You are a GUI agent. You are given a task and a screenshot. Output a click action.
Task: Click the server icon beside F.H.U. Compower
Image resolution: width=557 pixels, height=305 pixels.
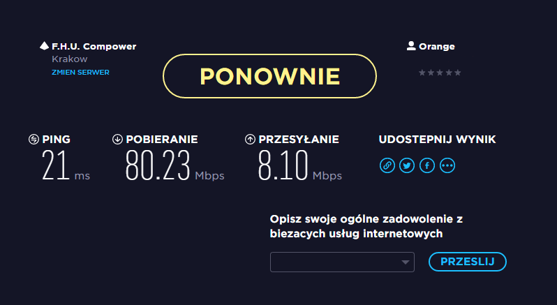44,46
